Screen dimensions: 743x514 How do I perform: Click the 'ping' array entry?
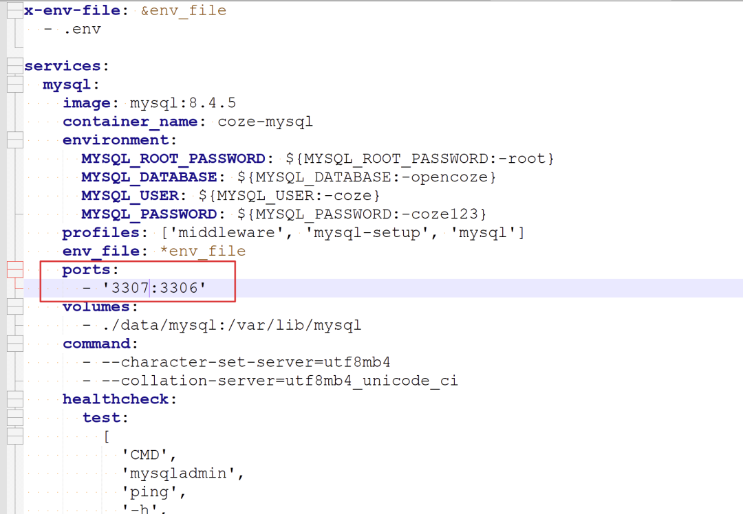click(x=150, y=492)
